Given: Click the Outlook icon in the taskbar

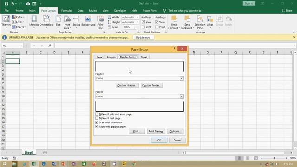Looking at the screenshot, I should (x=44, y=164).
